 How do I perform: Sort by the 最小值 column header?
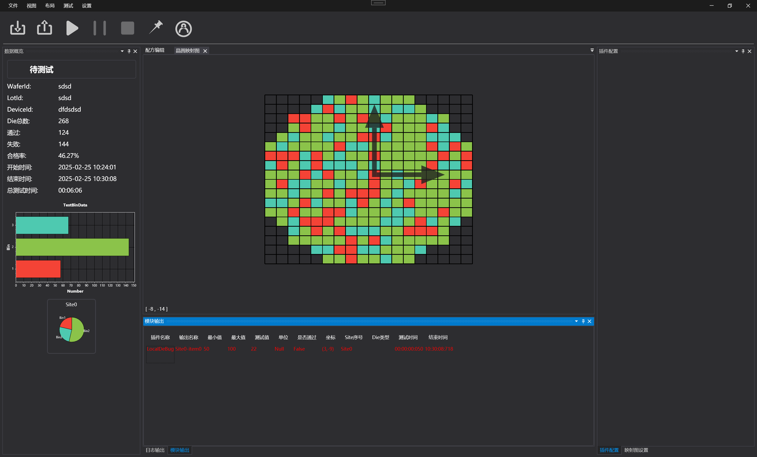coord(215,337)
